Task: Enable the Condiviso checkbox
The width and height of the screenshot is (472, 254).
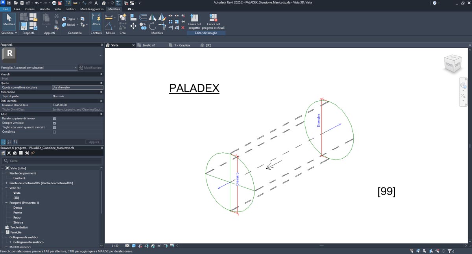Action: coord(54,132)
